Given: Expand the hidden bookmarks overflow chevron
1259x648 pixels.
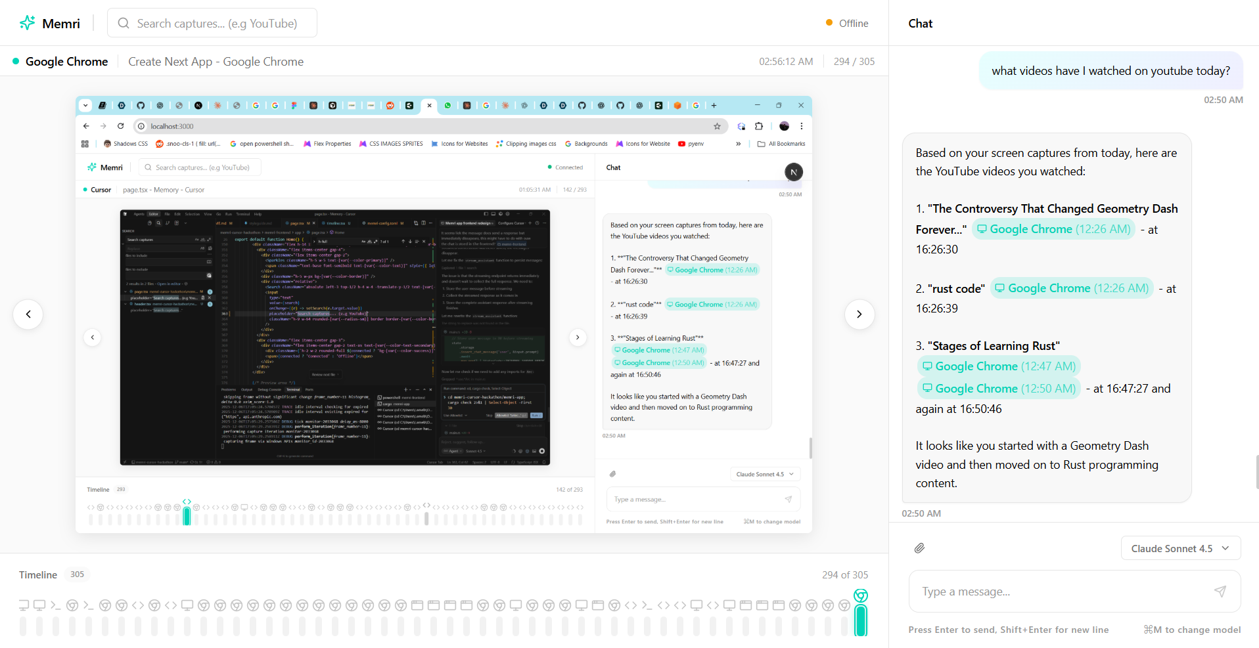Looking at the screenshot, I should pyautogui.click(x=739, y=144).
